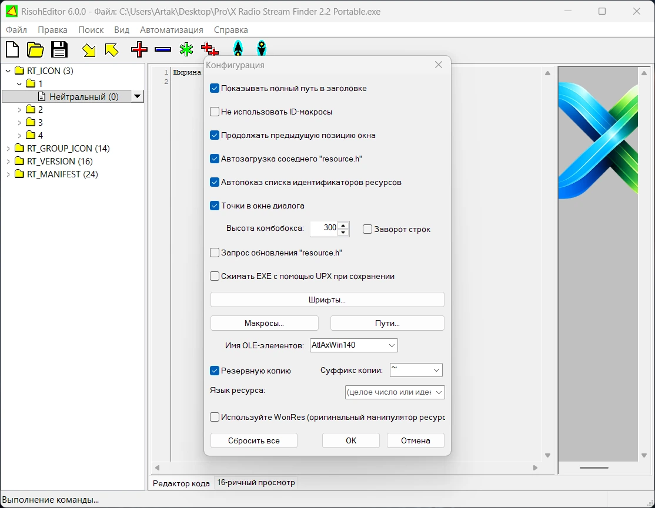Enable Сжимать EXE с помощью UPX checkbox

[x=214, y=275]
